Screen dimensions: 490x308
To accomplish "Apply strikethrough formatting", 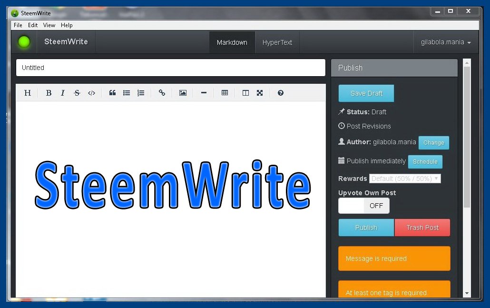I will [77, 93].
